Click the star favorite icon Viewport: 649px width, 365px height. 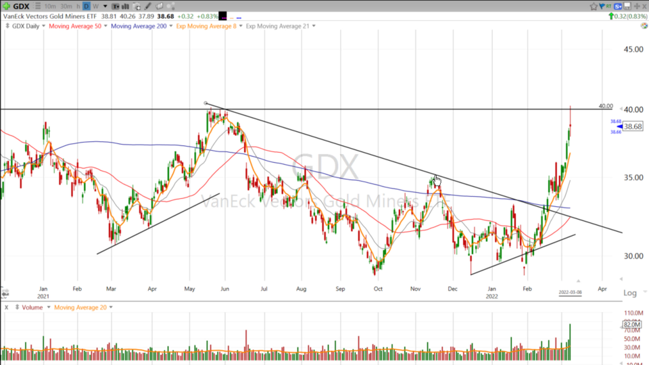point(594,6)
